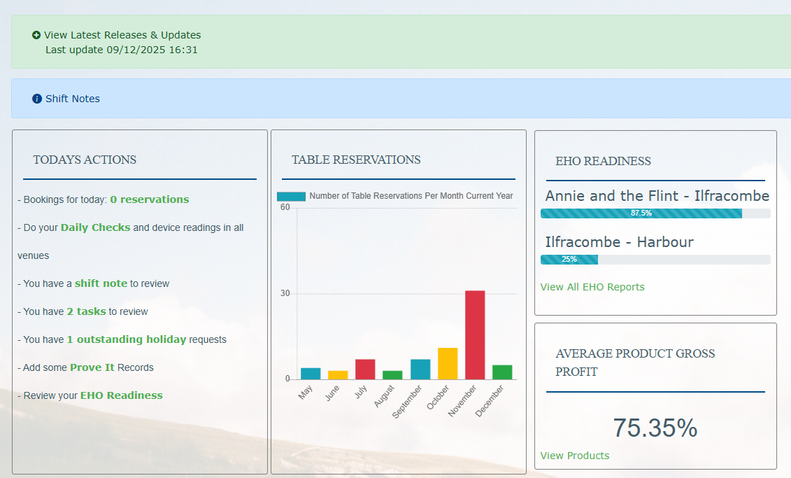Click EHO Readiness link in Todays Actions
The width and height of the screenshot is (791, 478).
[x=121, y=395]
